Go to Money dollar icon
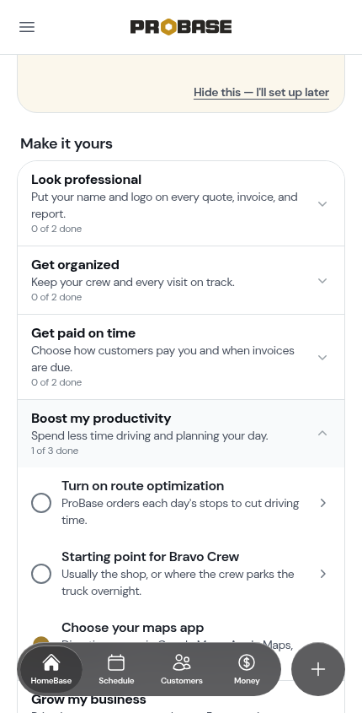 coord(247,662)
